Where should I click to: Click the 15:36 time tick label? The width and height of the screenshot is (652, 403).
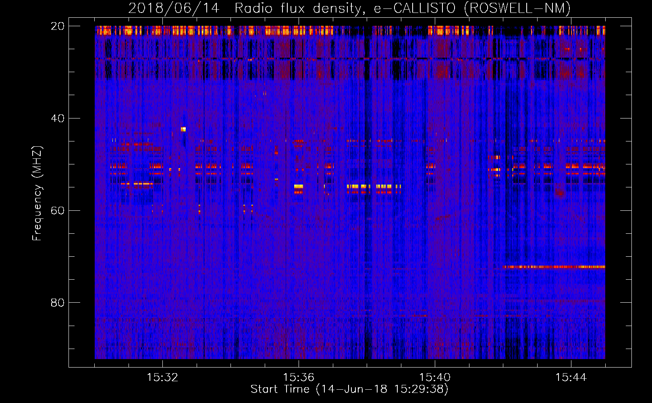(299, 378)
